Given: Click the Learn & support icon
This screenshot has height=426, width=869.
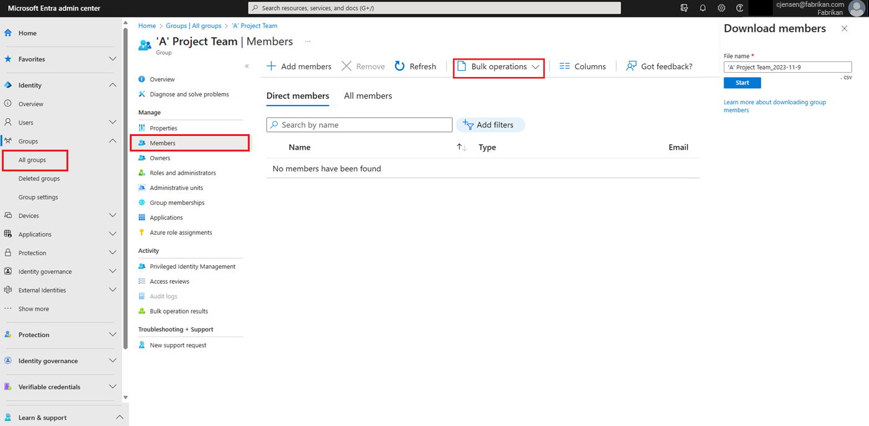Looking at the screenshot, I should point(8,418).
